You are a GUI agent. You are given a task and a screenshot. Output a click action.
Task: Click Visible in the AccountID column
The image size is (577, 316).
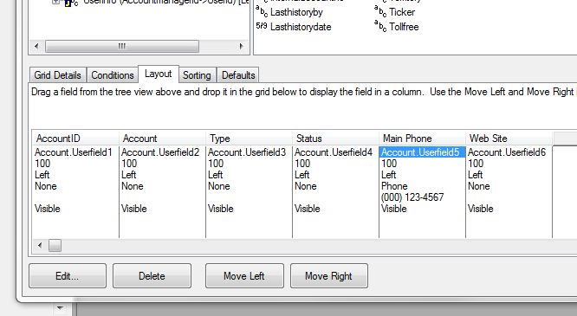point(47,209)
